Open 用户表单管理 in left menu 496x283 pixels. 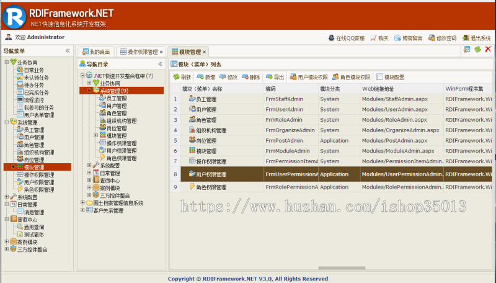[x=39, y=115]
